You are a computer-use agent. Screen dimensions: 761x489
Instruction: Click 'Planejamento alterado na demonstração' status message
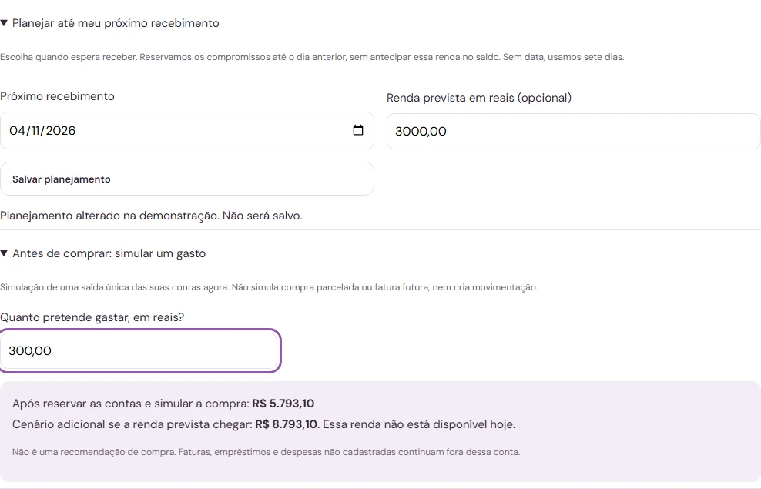[x=151, y=216]
